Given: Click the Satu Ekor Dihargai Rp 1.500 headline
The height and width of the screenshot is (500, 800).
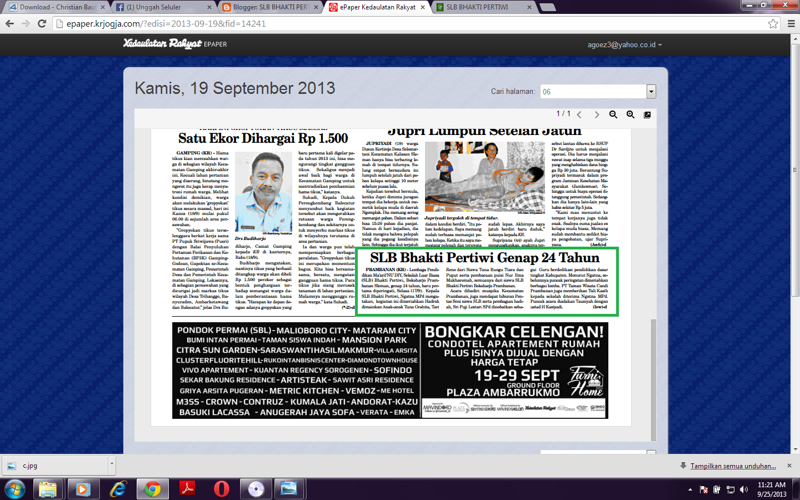Looking at the screenshot, I should click(x=263, y=138).
